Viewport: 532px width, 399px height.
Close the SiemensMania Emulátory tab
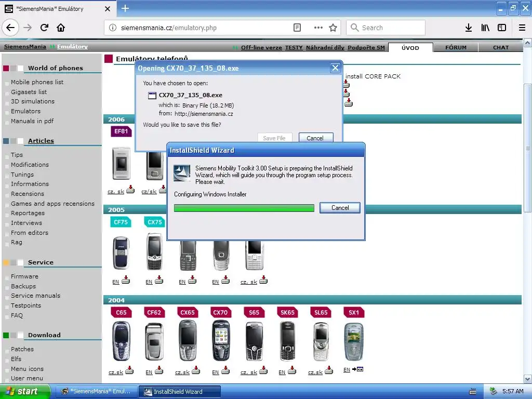(x=108, y=9)
